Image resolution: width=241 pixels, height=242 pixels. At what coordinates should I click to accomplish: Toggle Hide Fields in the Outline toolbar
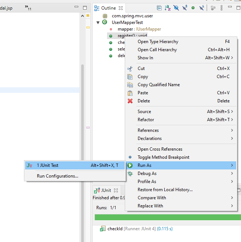click(x=176, y=8)
